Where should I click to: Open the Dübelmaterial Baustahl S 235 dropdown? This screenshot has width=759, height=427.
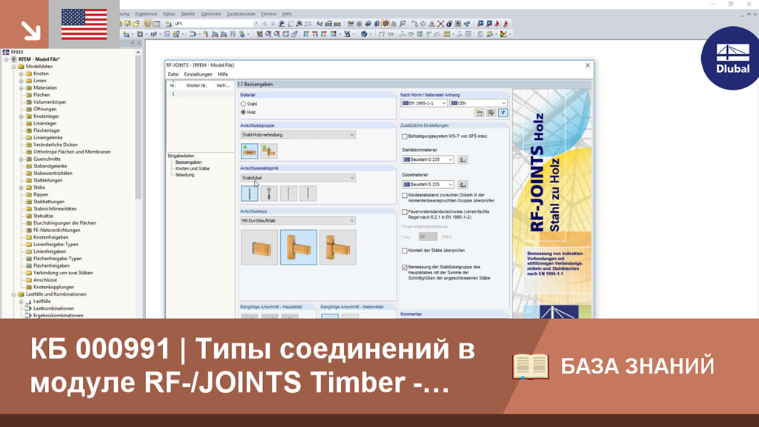click(428, 184)
